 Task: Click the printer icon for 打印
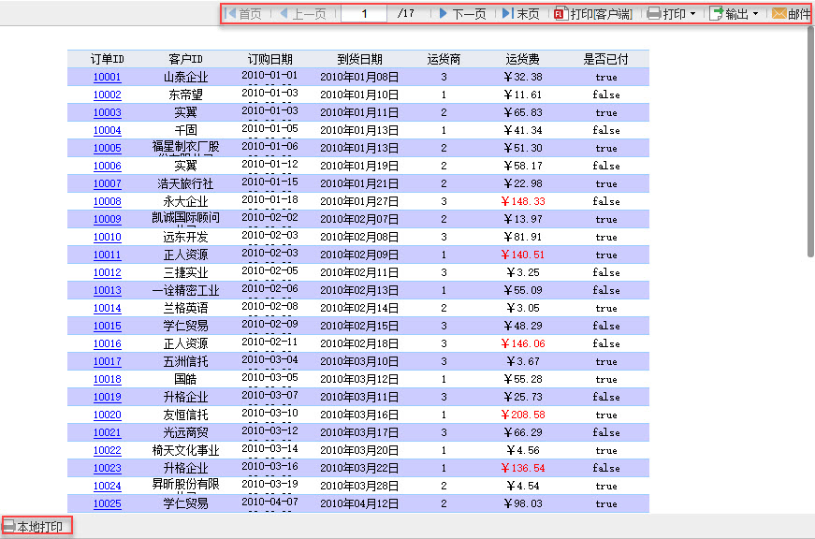tap(653, 13)
